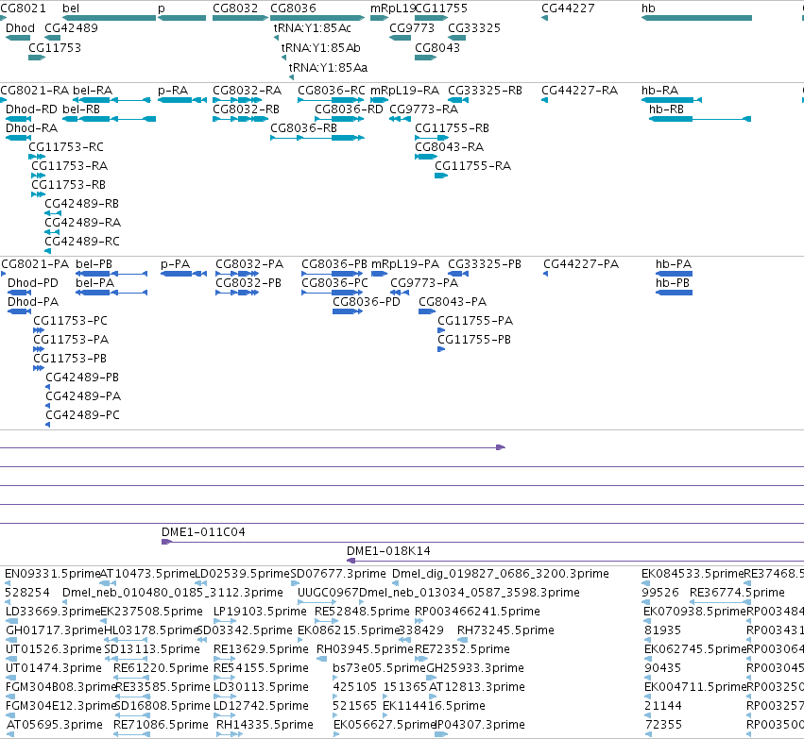The image size is (804, 739).
Task: Open the CG8032-RA transcript label
Action: tap(248, 91)
